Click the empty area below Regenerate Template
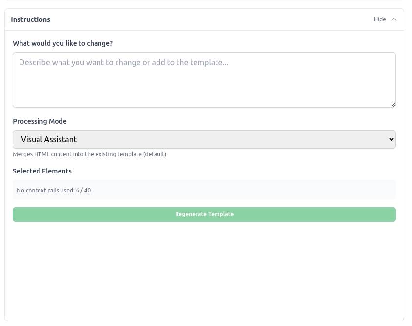412x326 pixels. 204,268
